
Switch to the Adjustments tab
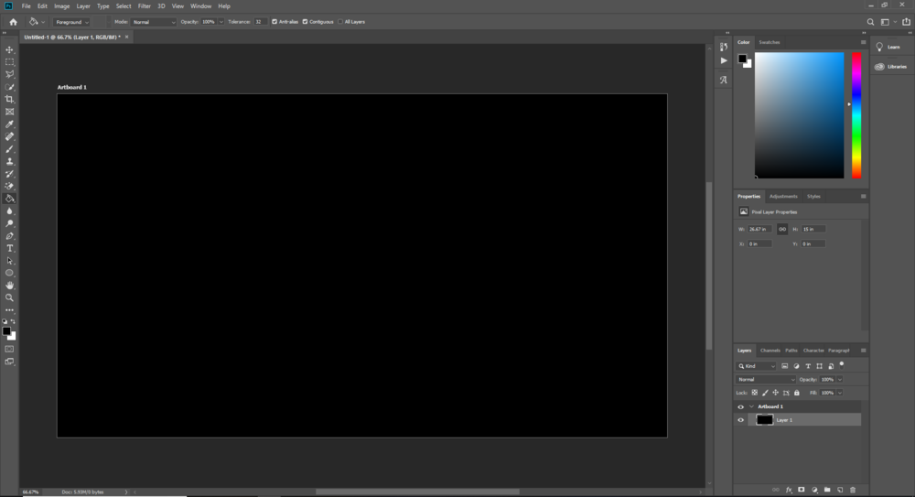783,196
